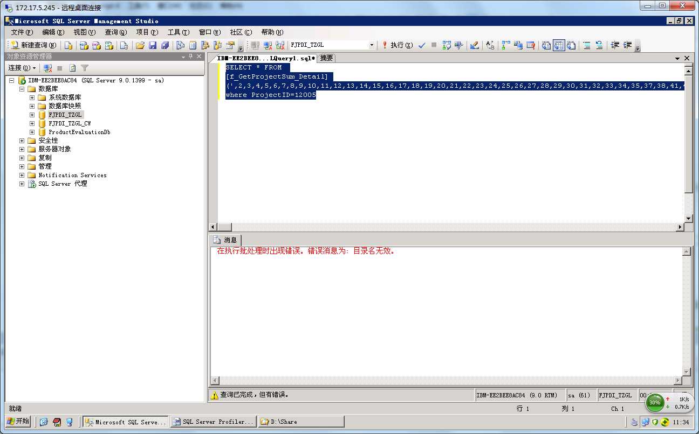The width and height of the screenshot is (699, 434).
Task: Select Results to File mode
Action: [571, 45]
